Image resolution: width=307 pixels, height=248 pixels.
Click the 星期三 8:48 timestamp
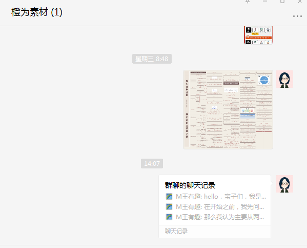coord(152,59)
